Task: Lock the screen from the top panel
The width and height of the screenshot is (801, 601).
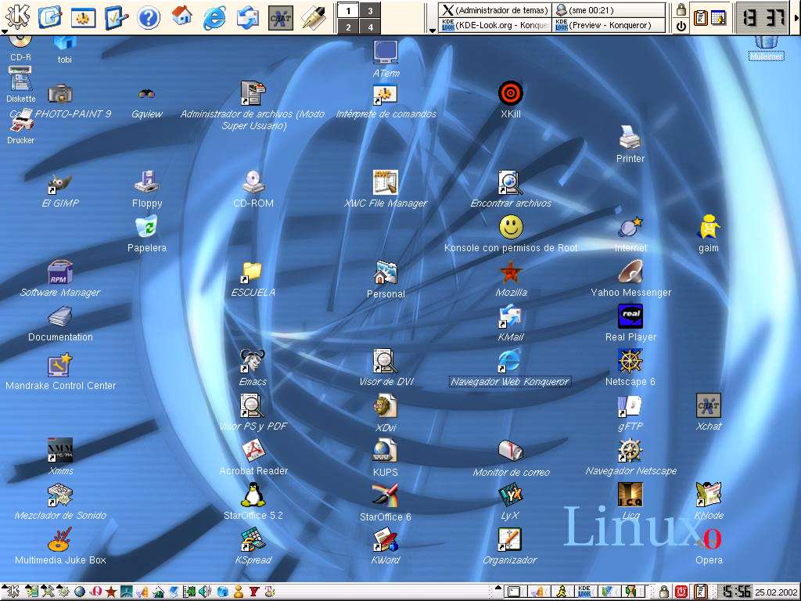Action: point(681,9)
